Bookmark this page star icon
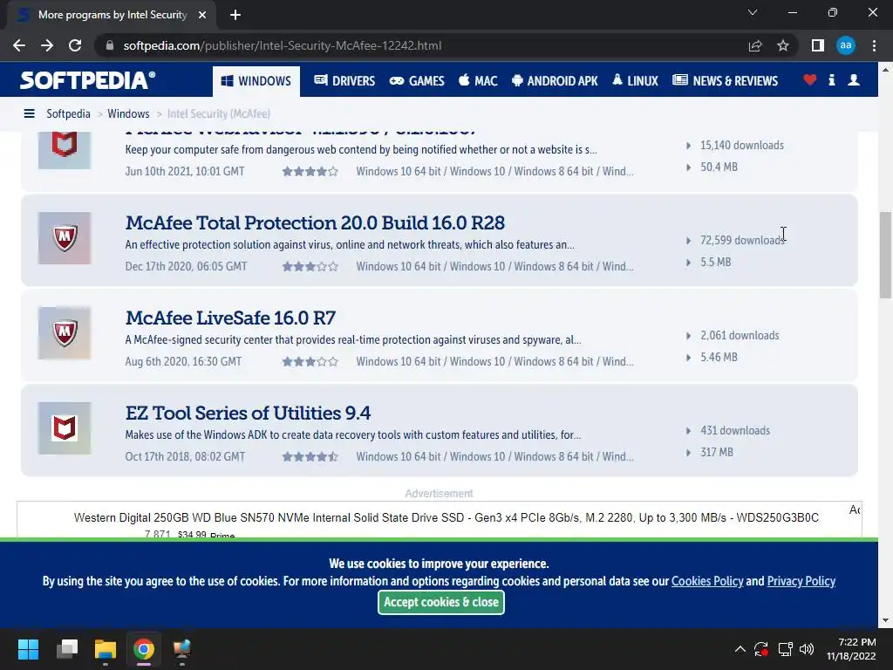Viewport: 893px width, 670px height. tap(783, 45)
